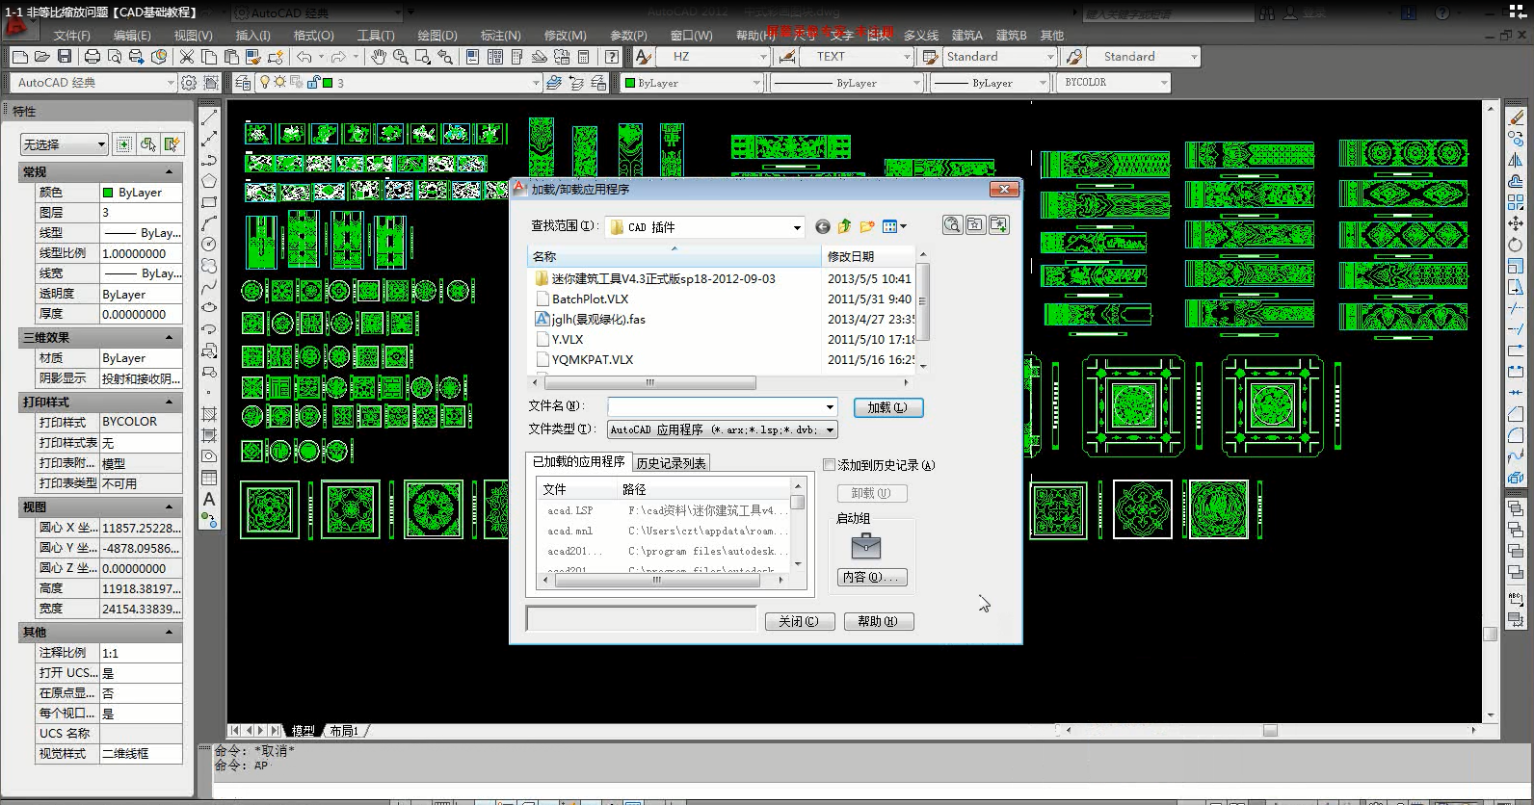Screen dimensions: 1534x805
Task: Activate the Pan hand tool
Action: click(378, 57)
